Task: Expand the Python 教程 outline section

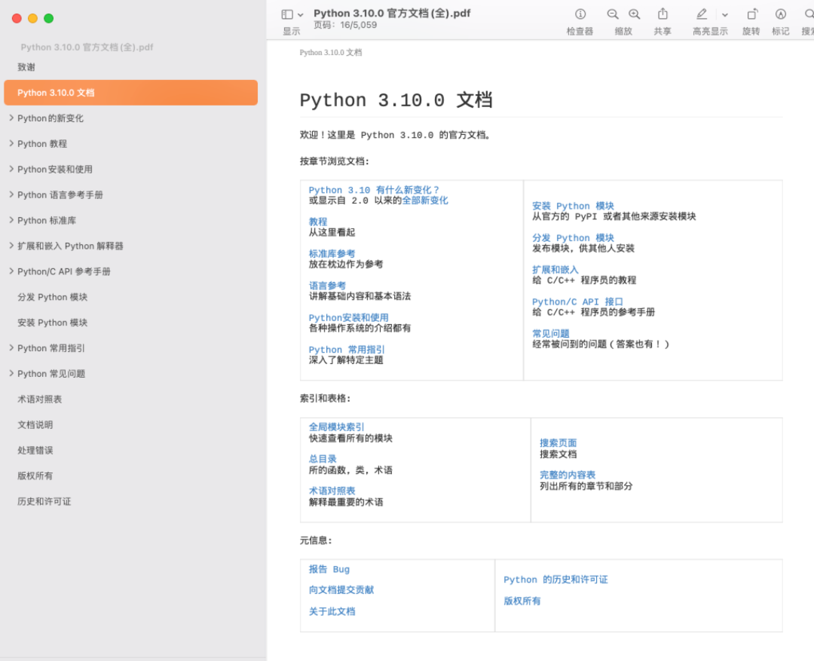Action: 11,143
